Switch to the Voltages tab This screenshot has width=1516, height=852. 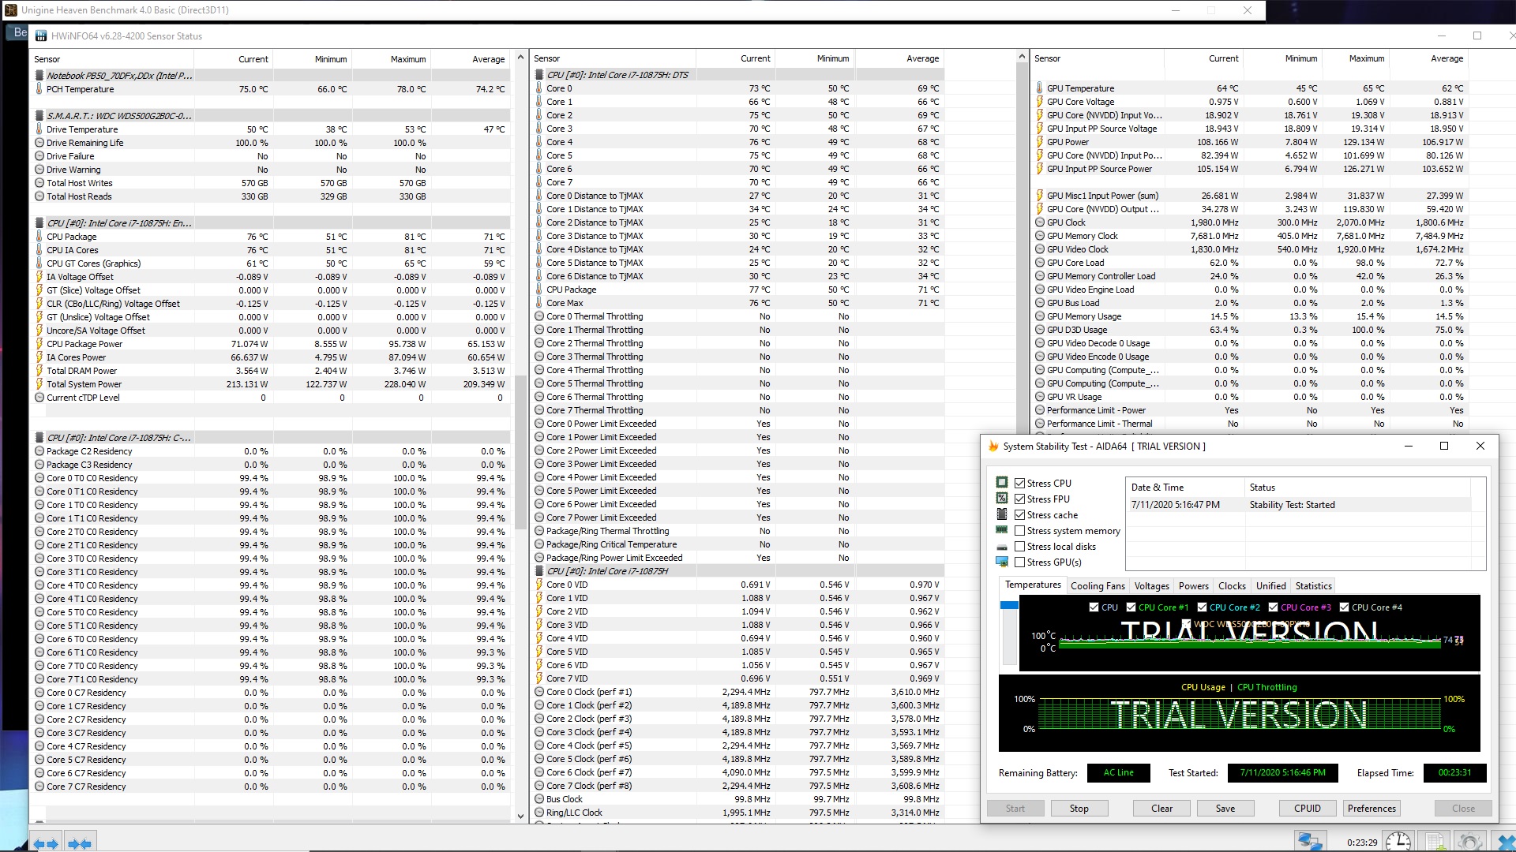1151,586
